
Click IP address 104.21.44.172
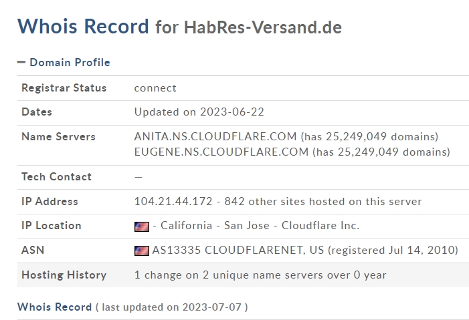[x=173, y=201]
